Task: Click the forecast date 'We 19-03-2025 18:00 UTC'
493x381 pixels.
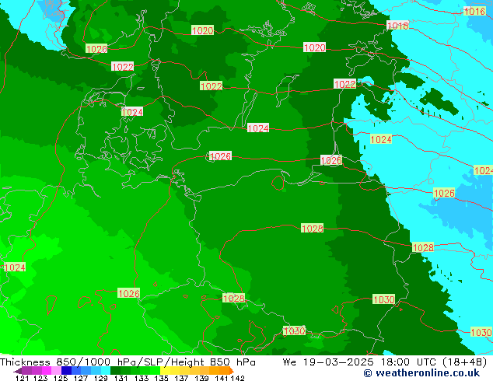Action: click(x=361, y=362)
